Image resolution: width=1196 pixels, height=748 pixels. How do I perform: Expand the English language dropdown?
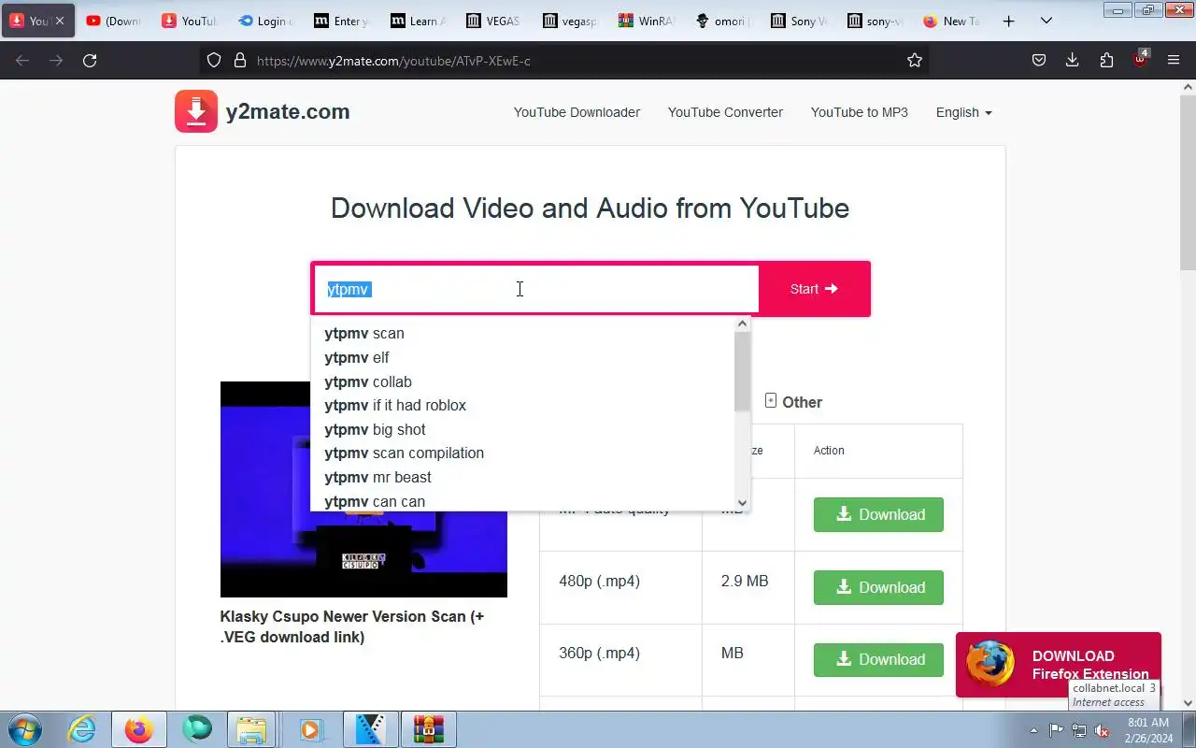tap(963, 112)
